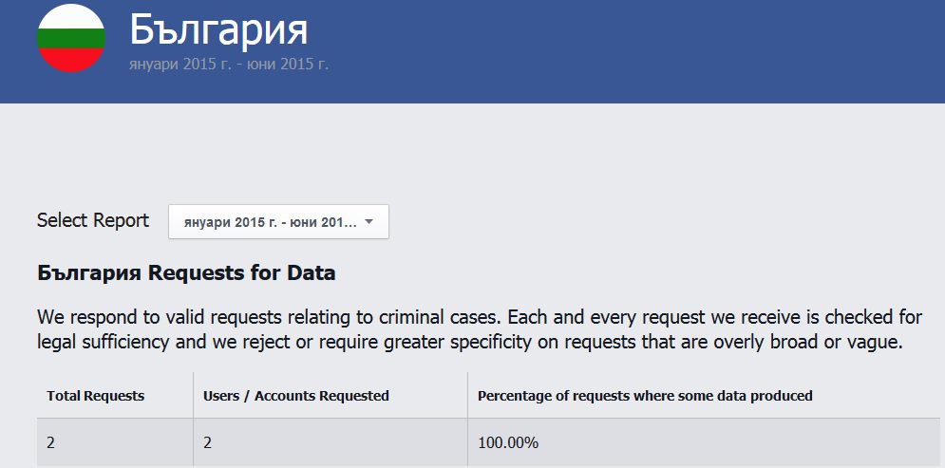Click the paragraph line starting legal sufficiency
Image resolution: width=945 pixels, height=468 pixels.
[x=469, y=343]
